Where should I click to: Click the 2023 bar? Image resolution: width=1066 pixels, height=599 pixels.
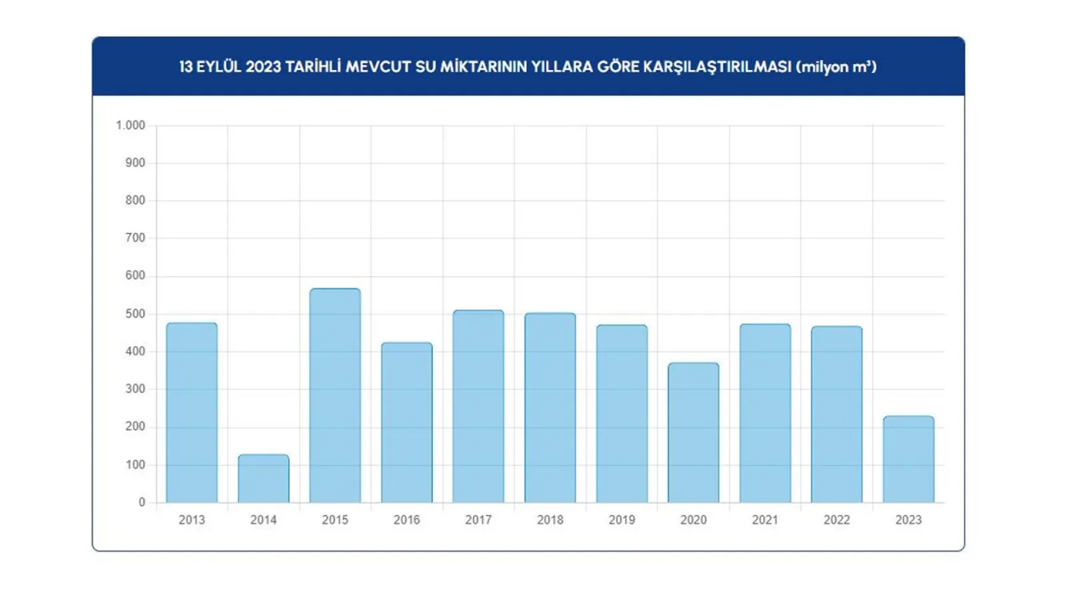pyautogui.click(x=908, y=459)
